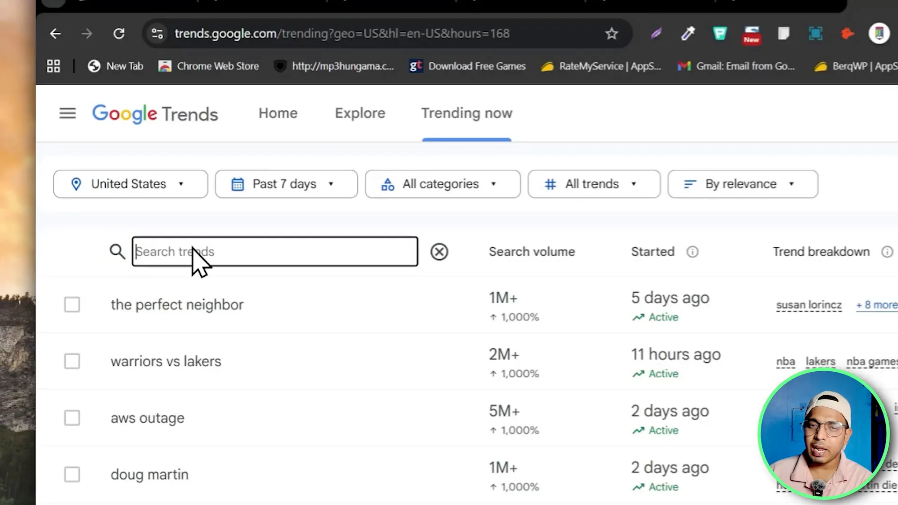
Task: Click the trend breakdown info icon
Action: tap(888, 252)
